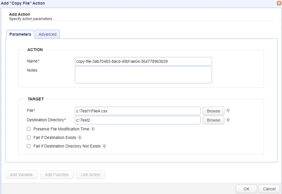Close the Add Copy File Action dialog
Viewport: 282px width, 194px height.
tap(279, 3)
